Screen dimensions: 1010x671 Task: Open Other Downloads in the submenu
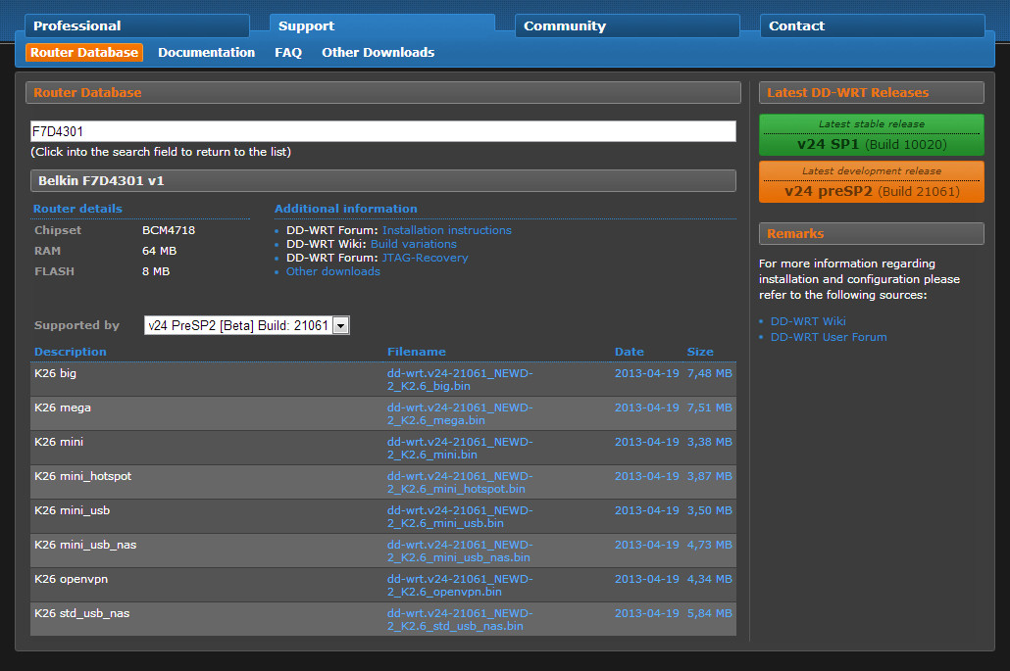[x=379, y=52]
